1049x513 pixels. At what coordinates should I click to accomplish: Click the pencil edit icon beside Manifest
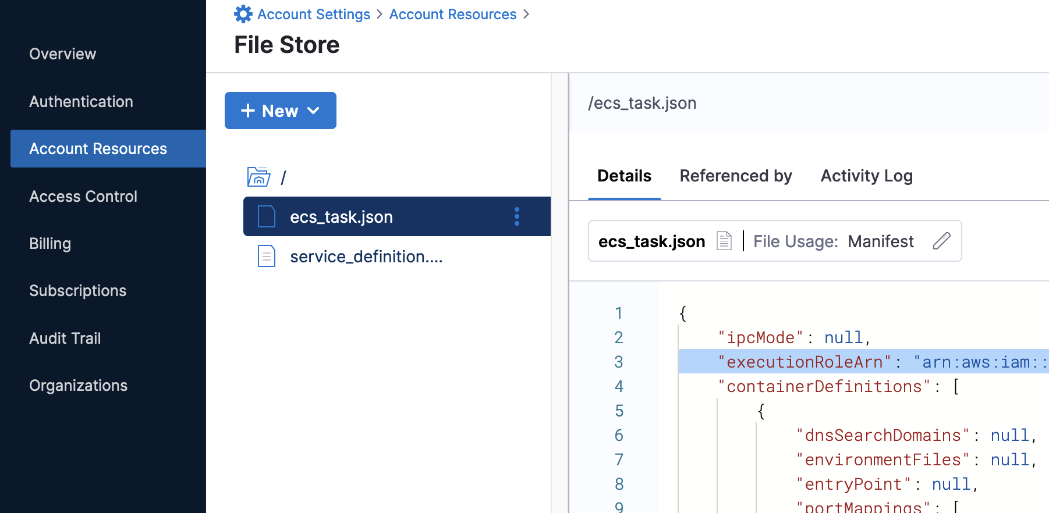coord(941,241)
